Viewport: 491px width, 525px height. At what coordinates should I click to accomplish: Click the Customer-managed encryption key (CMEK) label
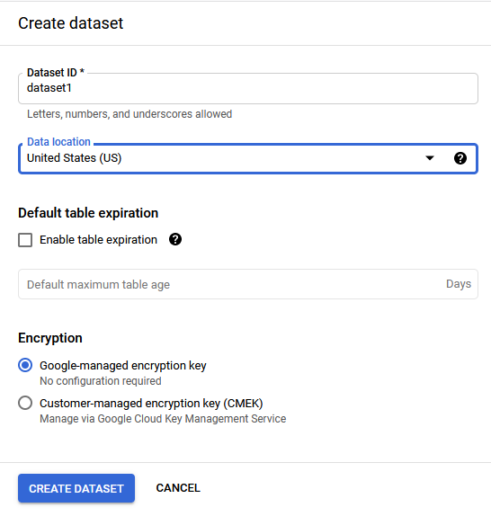[x=151, y=404]
